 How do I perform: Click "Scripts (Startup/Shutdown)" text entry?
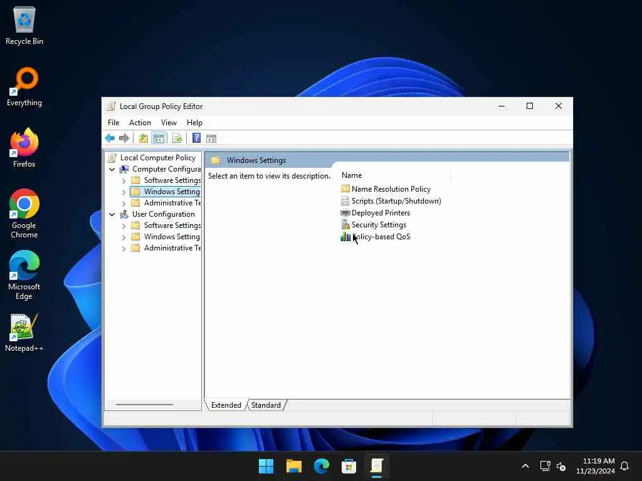click(x=396, y=201)
